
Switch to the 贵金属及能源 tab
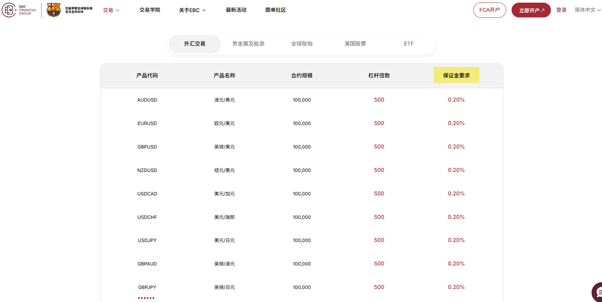point(249,44)
